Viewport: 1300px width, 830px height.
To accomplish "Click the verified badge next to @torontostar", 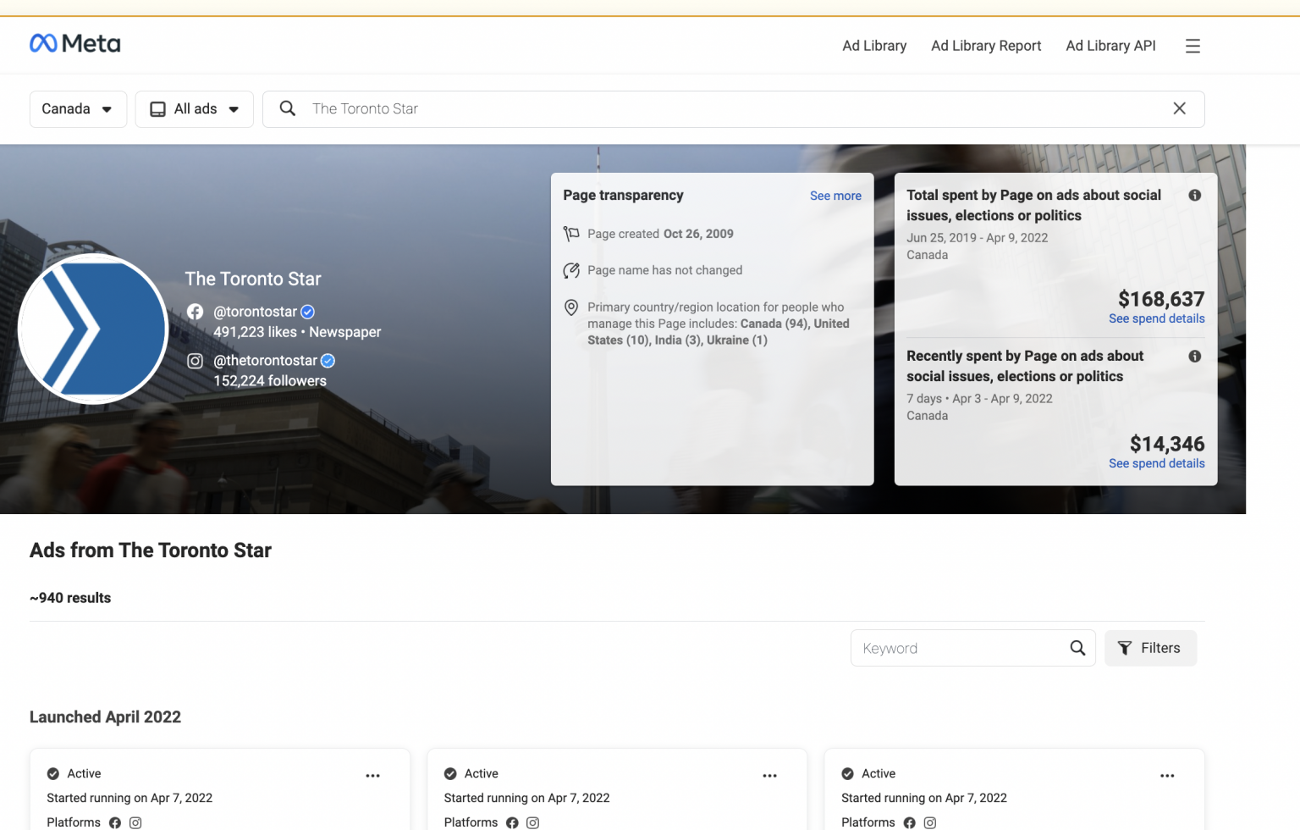I will pos(308,312).
